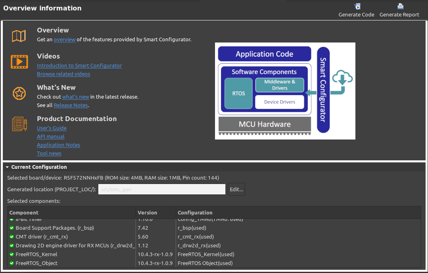
Task: Open the API manual page
Action: click(51, 136)
